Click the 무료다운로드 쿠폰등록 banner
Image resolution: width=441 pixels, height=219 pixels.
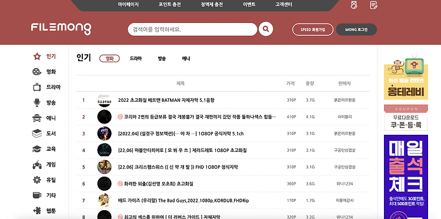[406, 118]
